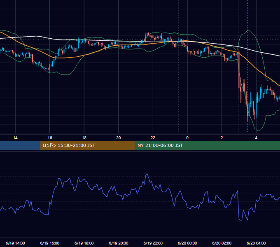280x247 pixels.
Task: Click the 6/19 14:00 date label
Action: (x=15, y=243)
